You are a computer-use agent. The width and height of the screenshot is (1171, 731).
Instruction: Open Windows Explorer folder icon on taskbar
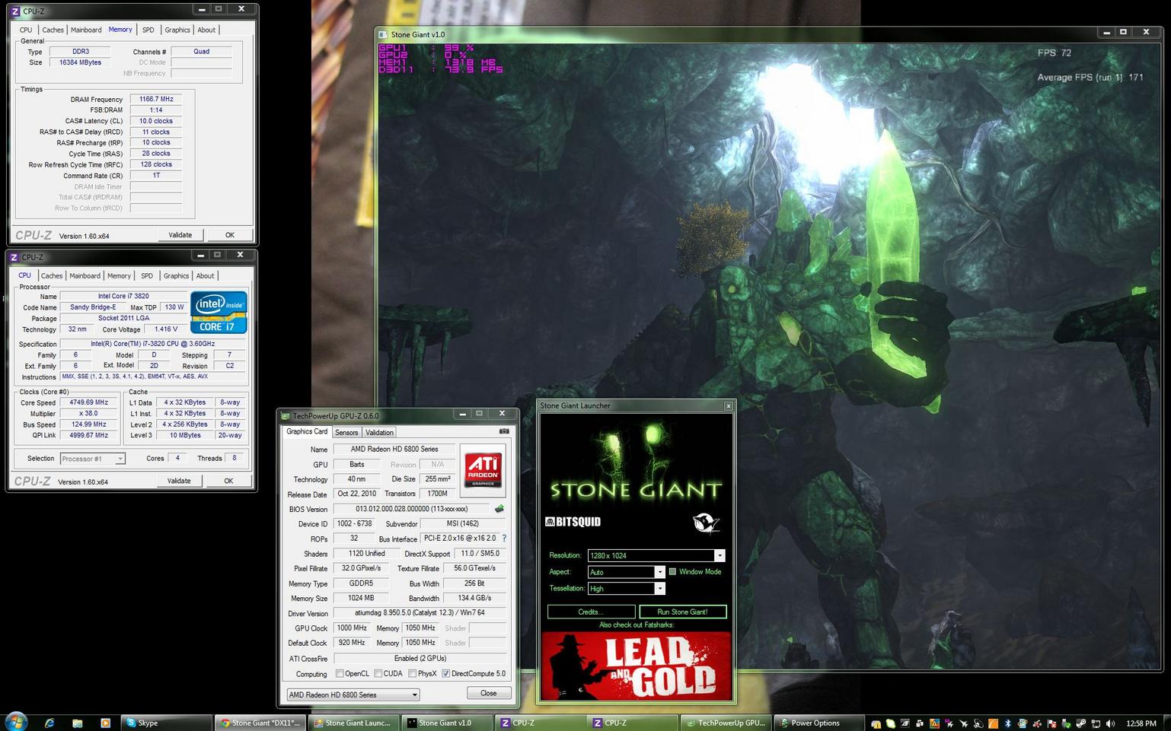78,723
